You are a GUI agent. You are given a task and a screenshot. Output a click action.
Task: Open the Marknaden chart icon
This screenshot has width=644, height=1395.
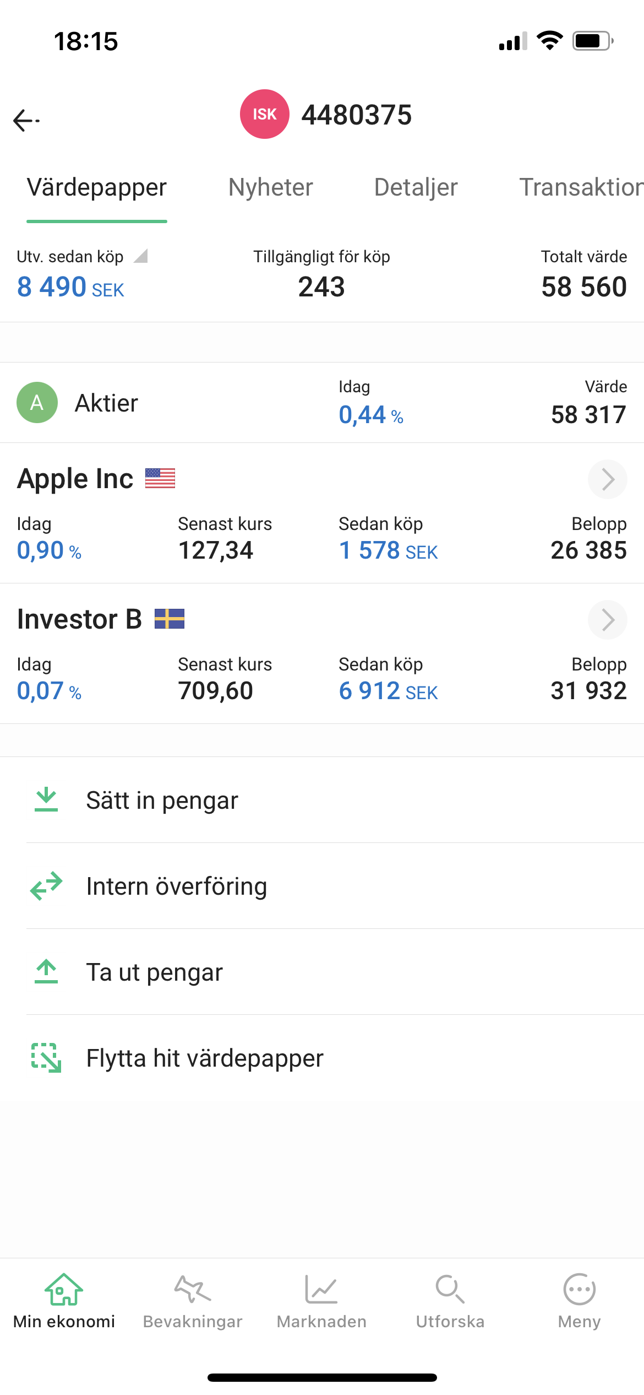321,1289
